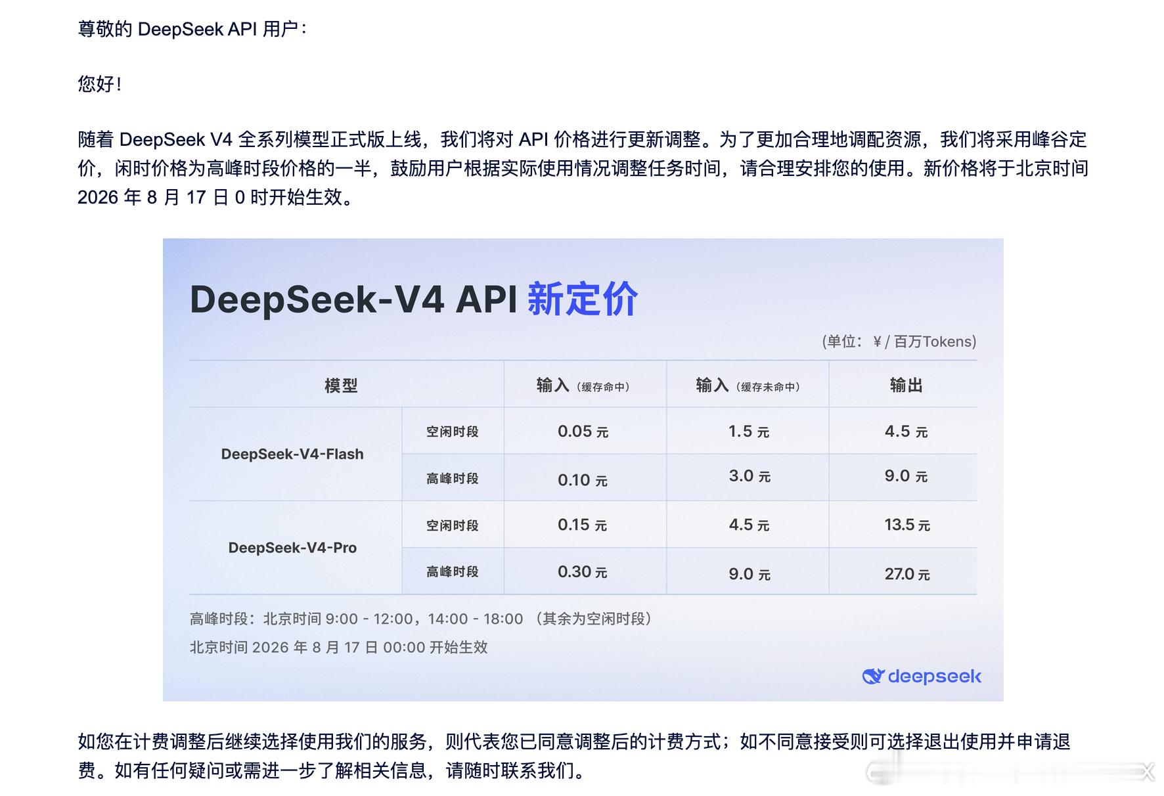This screenshot has width=1164, height=796.
Task: Click the paragraph line starting "价,闲时价格为高峰时段"
Action: (582, 169)
